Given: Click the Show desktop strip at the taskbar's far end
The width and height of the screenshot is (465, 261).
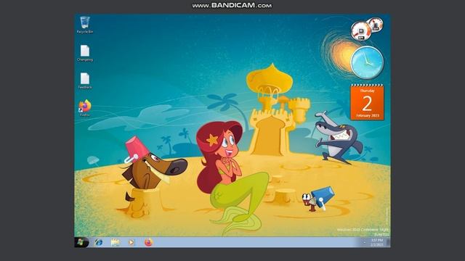Looking at the screenshot, I should coord(389,242).
